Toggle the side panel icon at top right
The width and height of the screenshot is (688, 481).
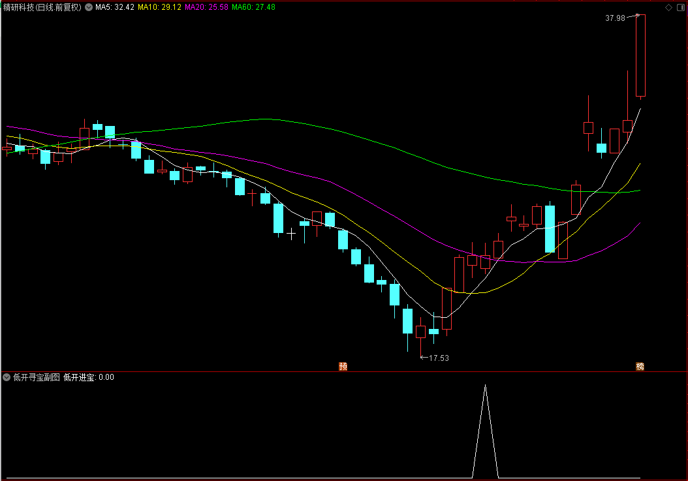[681, 7]
